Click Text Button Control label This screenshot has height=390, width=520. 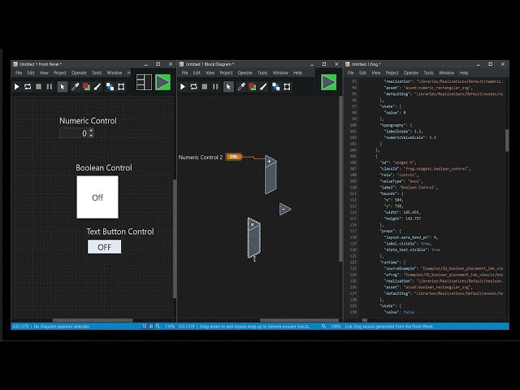[120, 232]
